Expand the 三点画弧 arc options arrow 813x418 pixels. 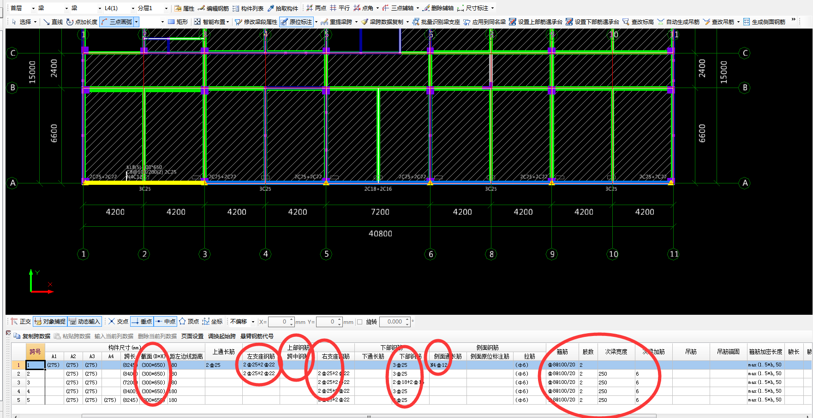tap(136, 22)
